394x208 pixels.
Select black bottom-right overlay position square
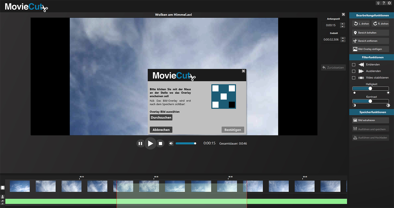232,105
